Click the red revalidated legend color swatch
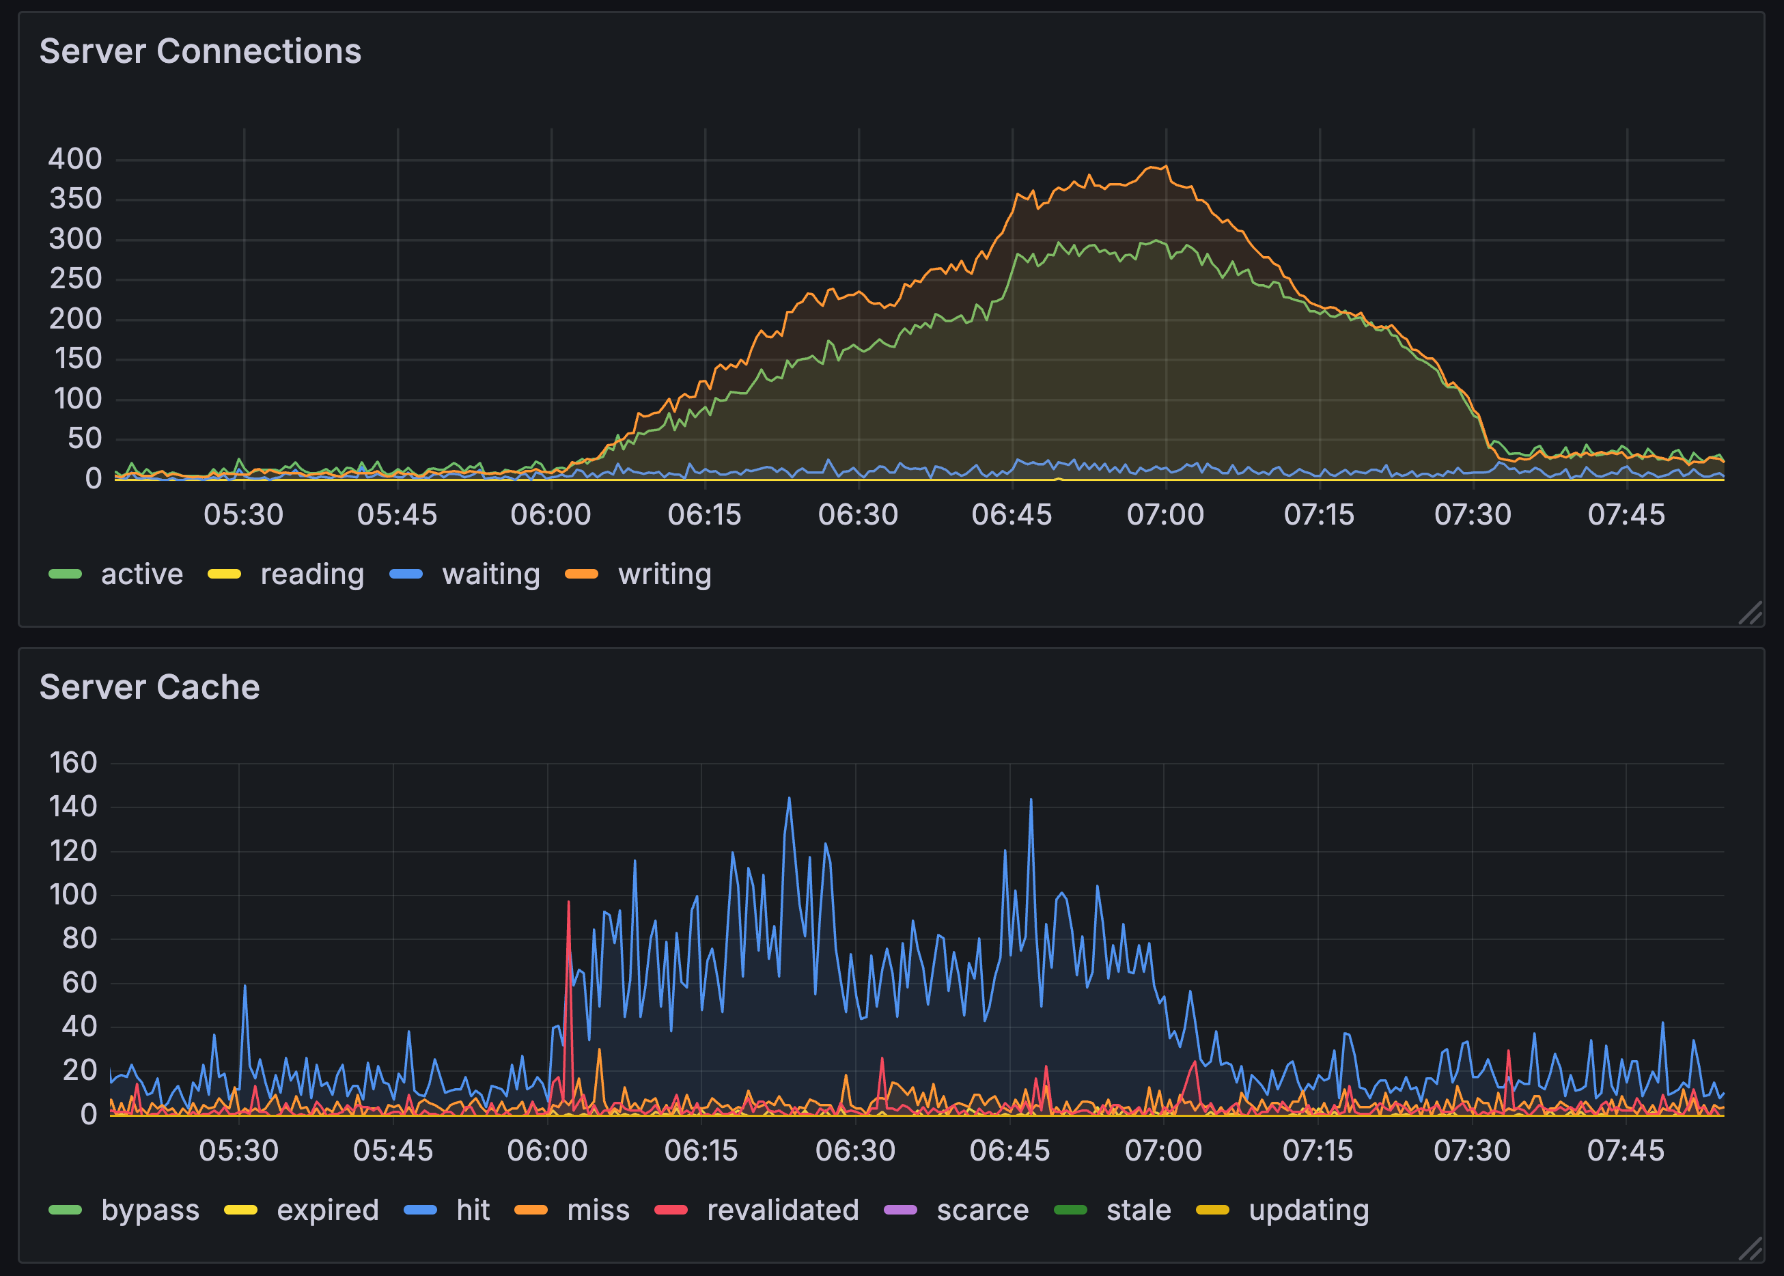The width and height of the screenshot is (1784, 1276). (671, 1210)
